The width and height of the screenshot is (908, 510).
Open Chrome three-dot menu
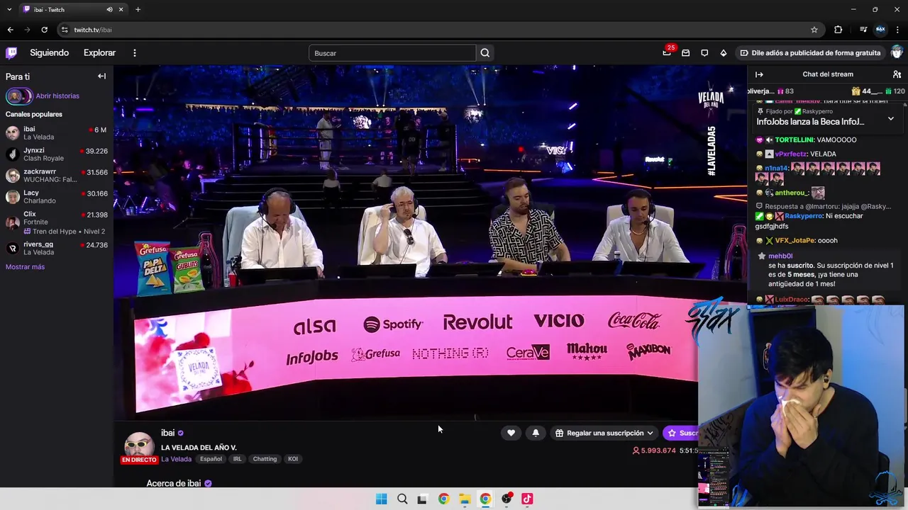point(898,30)
